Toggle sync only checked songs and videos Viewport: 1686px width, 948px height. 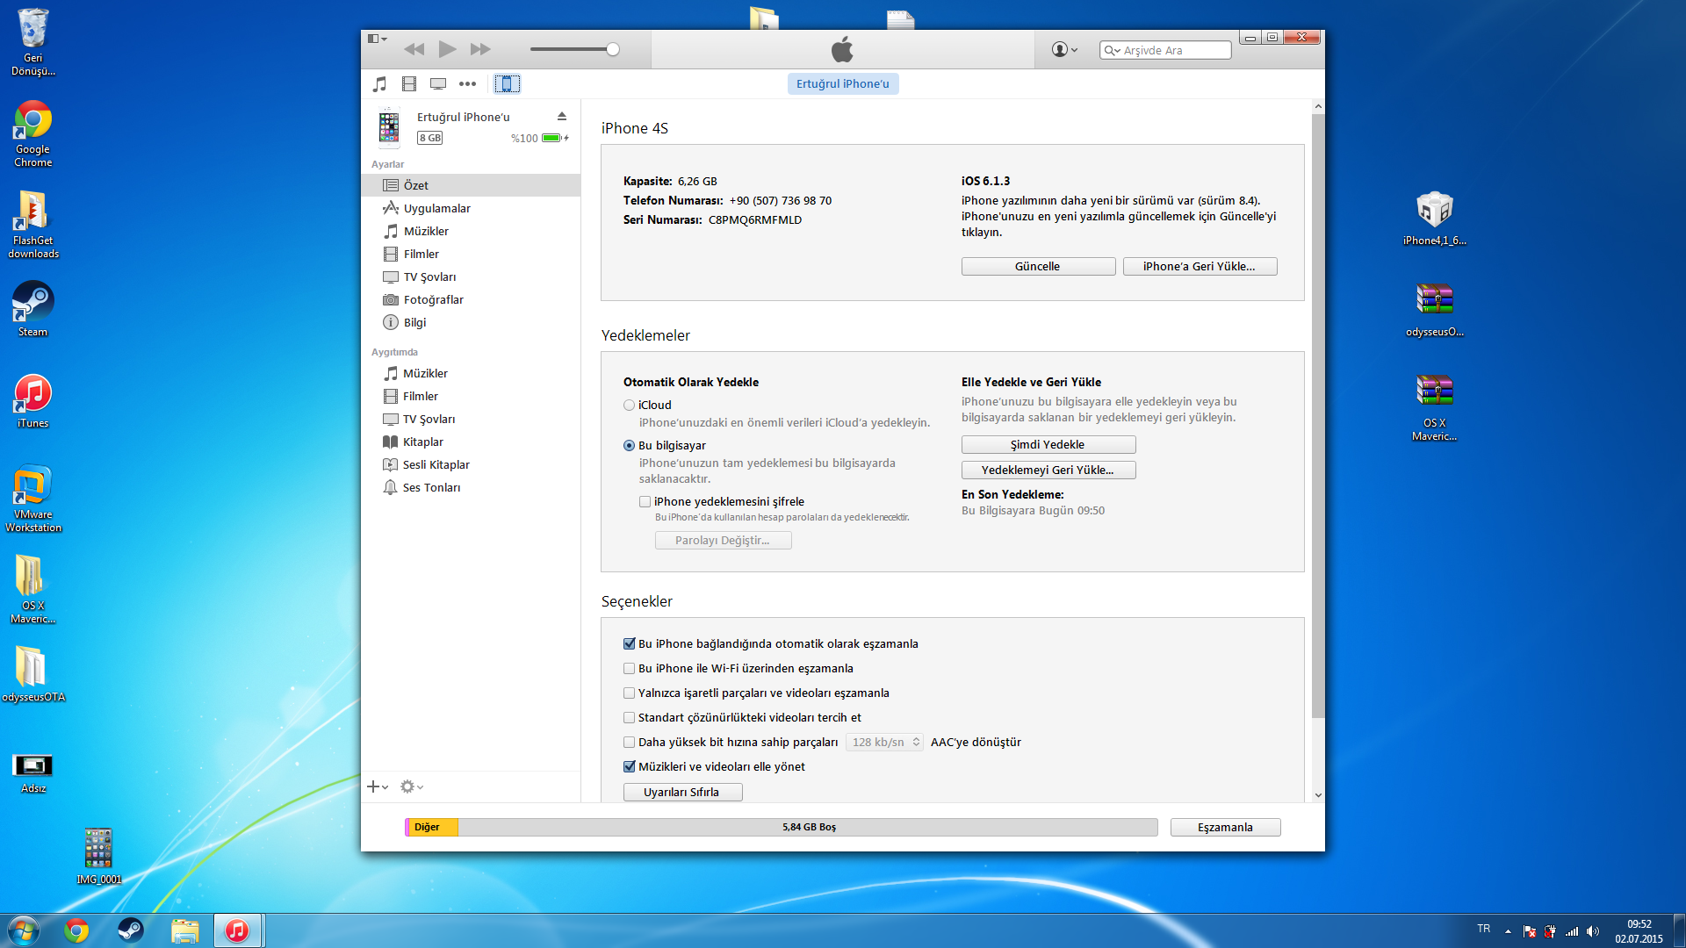(629, 693)
